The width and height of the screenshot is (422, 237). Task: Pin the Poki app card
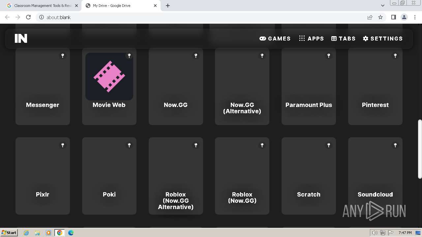tap(129, 145)
